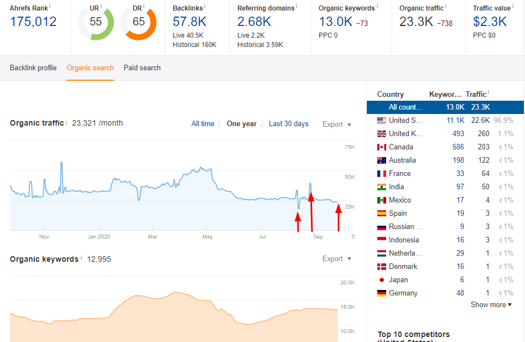Click the Netherlands flag icon
Screen dimensions: 525x342
(x=382, y=253)
